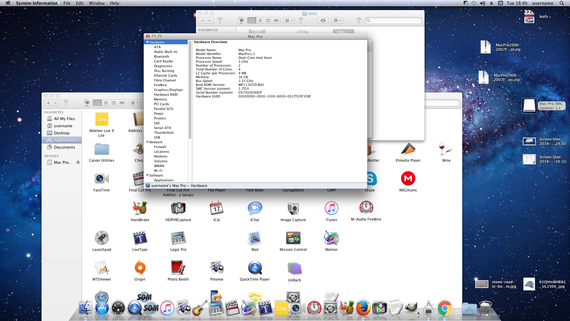Eject the Mac Pro device in sidebar
Screen dimensions: 570x321
(x=78, y=162)
